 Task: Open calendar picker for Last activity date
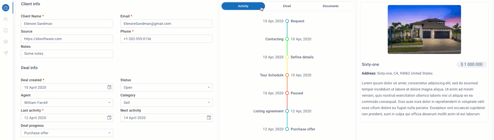pos(109,118)
